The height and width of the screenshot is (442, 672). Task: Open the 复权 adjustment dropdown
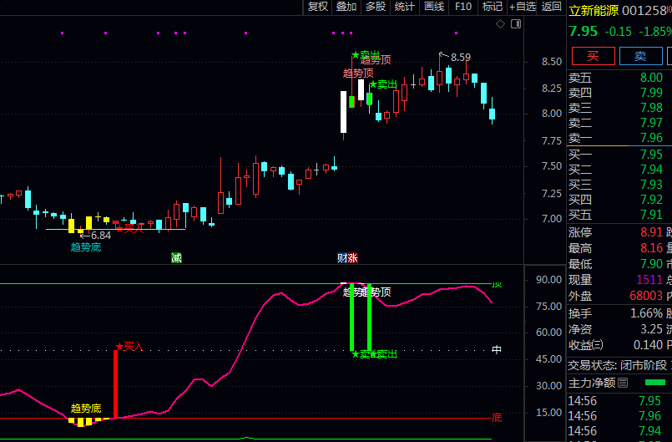318,7
